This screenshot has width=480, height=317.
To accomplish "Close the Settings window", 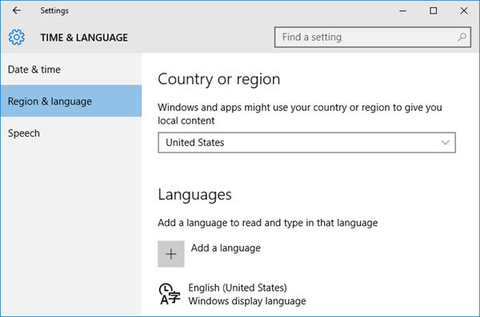I will 464,10.
